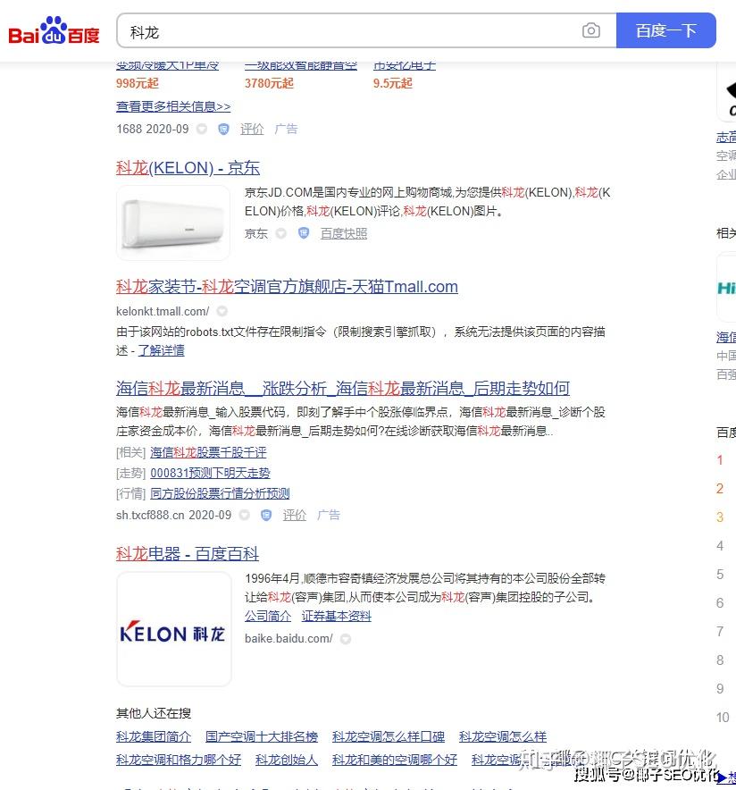Viewport: 736px width, 790px height.
Task: Expand the dropdown arrow beside baike.baidu.com/
Action: click(x=346, y=639)
